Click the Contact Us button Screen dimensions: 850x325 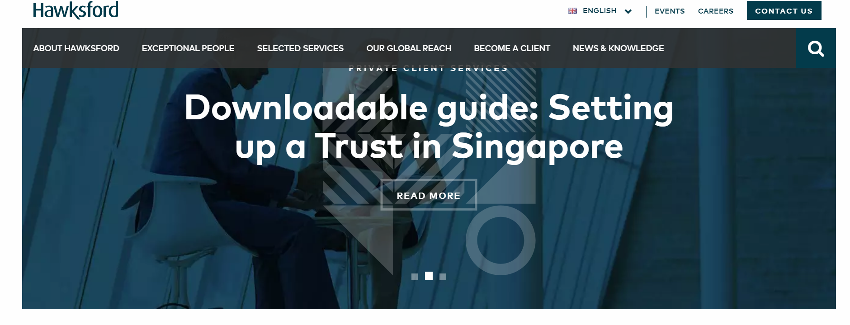point(784,11)
